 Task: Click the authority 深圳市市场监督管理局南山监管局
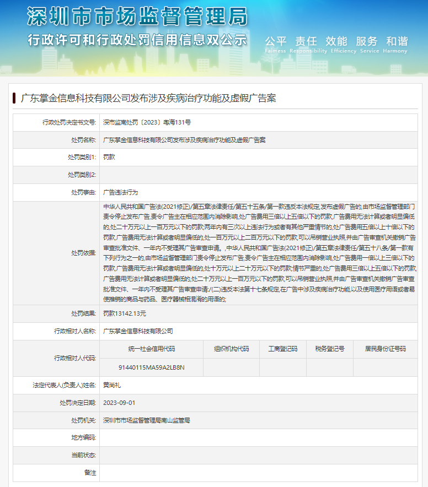pyautogui.click(x=147, y=420)
